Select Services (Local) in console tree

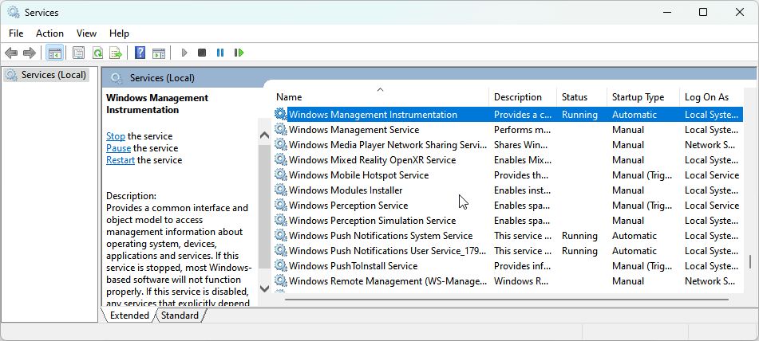click(x=46, y=75)
